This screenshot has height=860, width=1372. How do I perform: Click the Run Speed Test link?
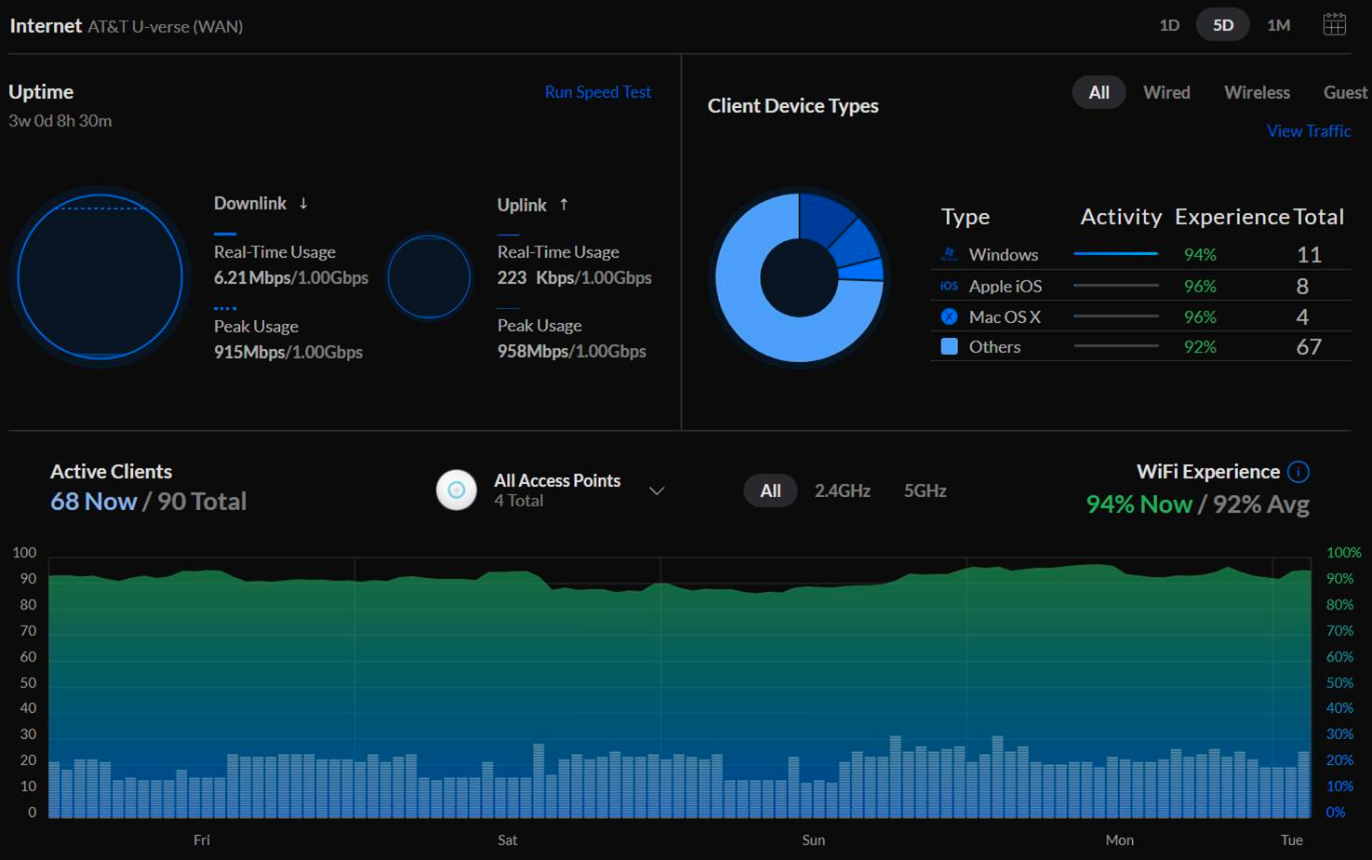tap(598, 92)
